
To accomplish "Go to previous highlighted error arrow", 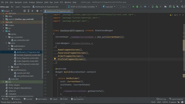I will [180, 15].
